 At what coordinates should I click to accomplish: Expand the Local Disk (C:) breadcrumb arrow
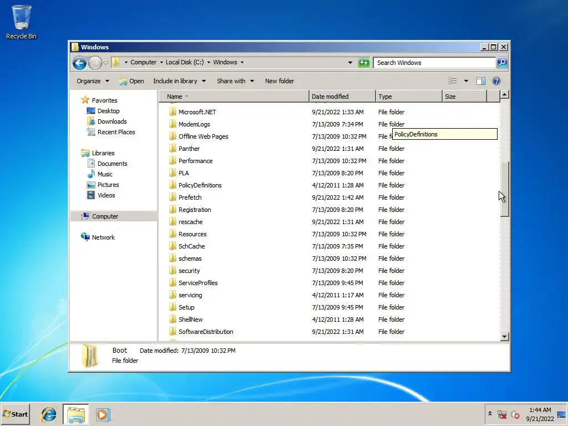click(209, 62)
